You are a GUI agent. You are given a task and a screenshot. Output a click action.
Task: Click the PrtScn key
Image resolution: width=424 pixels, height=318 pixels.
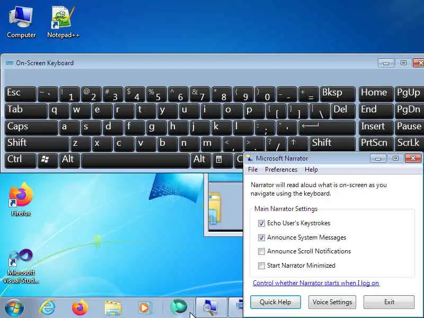[376, 144]
